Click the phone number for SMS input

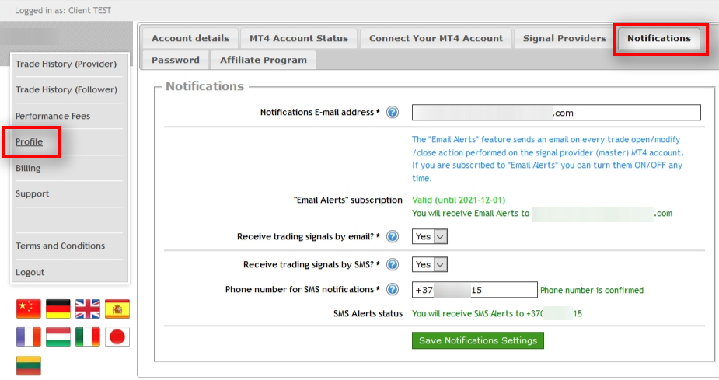(474, 290)
